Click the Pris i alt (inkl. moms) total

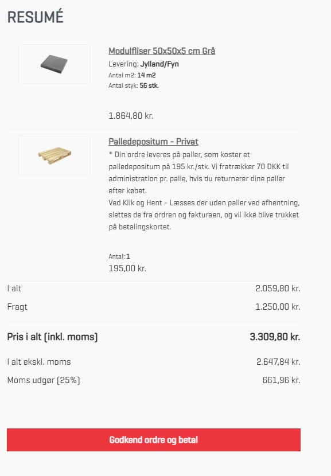tap(53, 337)
